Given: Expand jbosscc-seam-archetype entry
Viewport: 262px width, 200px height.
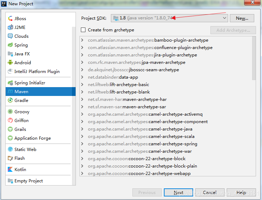Looking at the screenshot, I should 82,69.
